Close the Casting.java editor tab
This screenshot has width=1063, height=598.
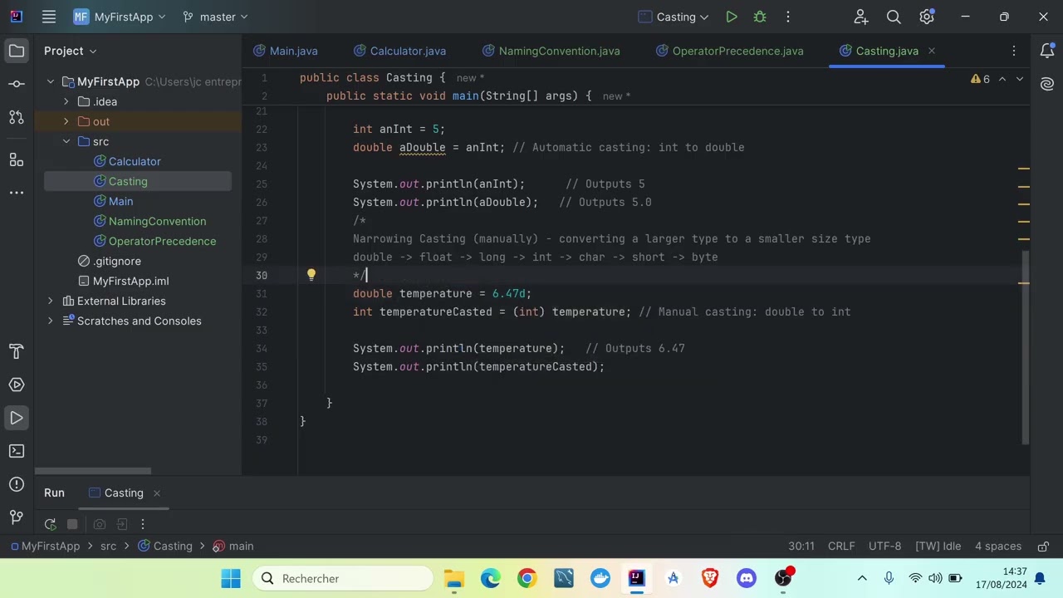point(932,51)
